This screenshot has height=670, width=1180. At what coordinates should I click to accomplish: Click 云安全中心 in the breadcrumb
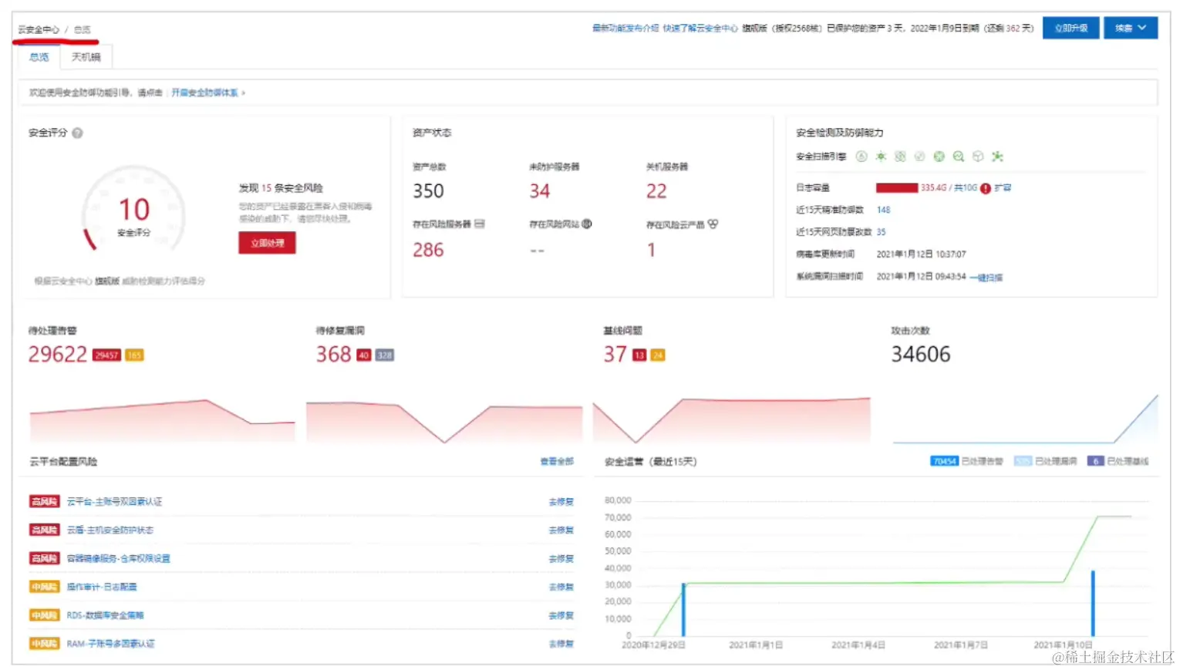click(x=39, y=29)
